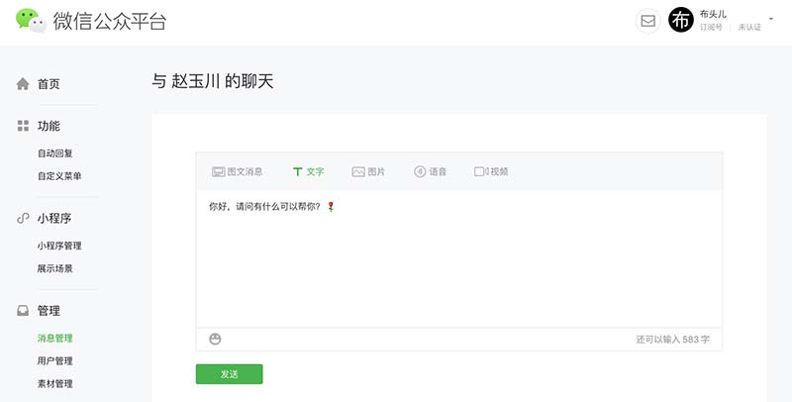Click the WeChat logo icon

tap(31, 20)
